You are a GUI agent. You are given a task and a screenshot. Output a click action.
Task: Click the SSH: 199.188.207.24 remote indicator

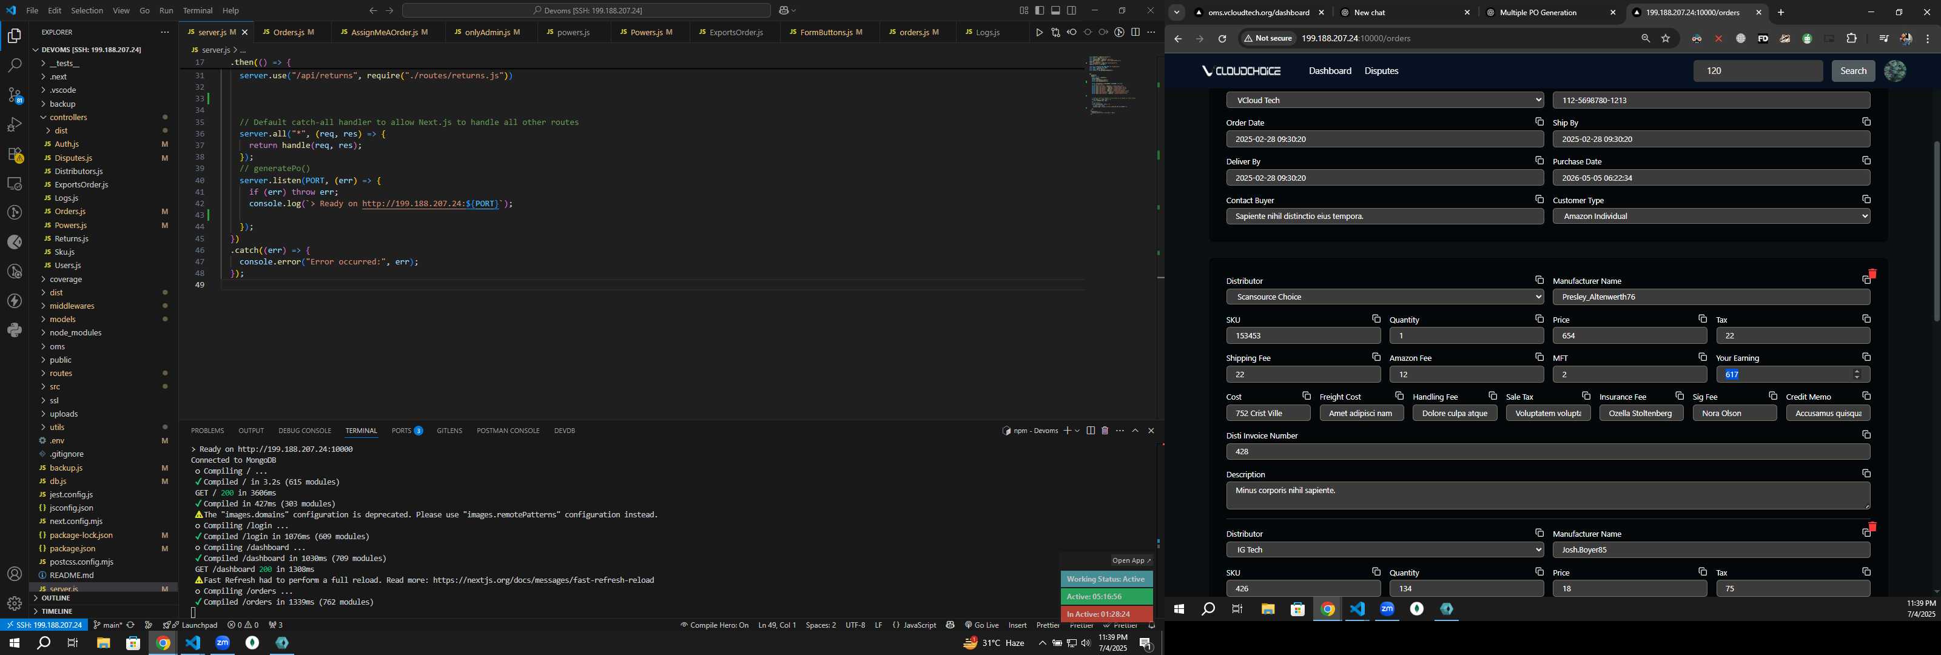[44, 625]
